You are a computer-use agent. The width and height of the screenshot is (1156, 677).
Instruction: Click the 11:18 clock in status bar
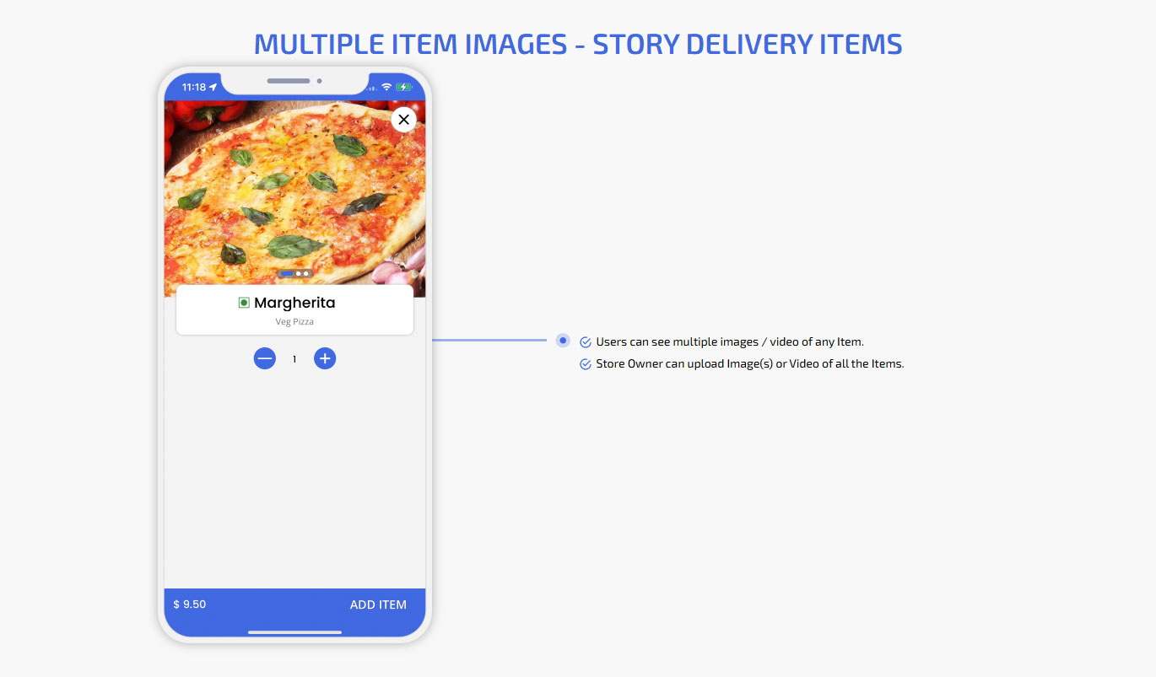tap(194, 87)
